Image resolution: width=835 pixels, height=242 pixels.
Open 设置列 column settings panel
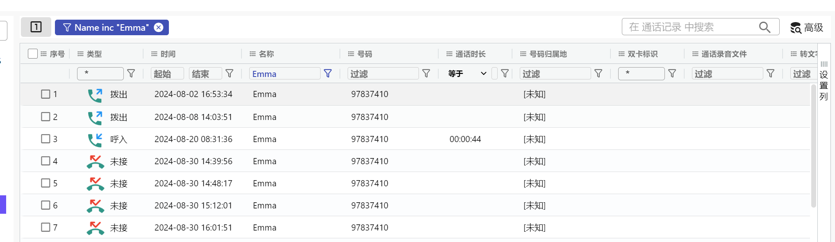coord(824,82)
